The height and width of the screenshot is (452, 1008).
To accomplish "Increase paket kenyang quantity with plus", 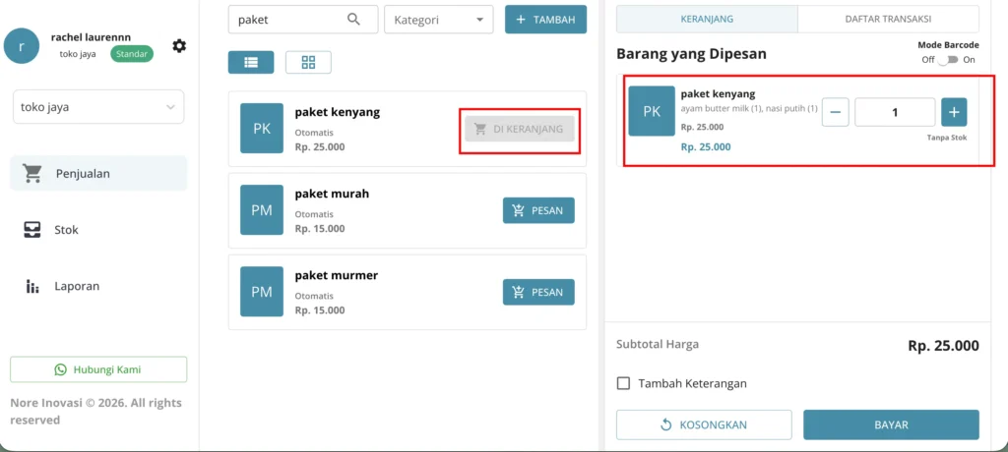I will pyautogui.click(x=954, y=112).
